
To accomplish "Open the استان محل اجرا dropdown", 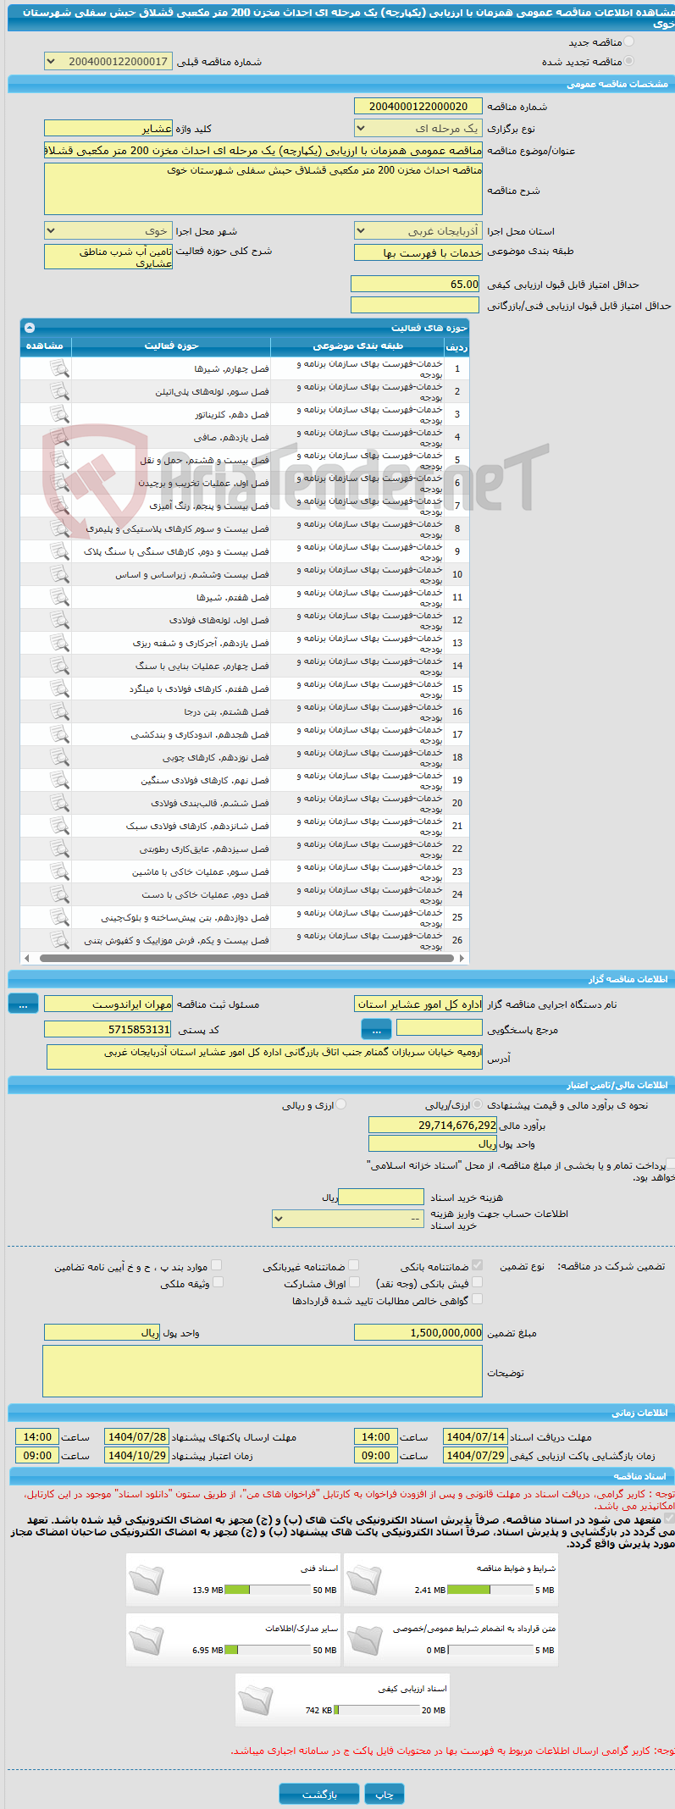I will (418, 231).
